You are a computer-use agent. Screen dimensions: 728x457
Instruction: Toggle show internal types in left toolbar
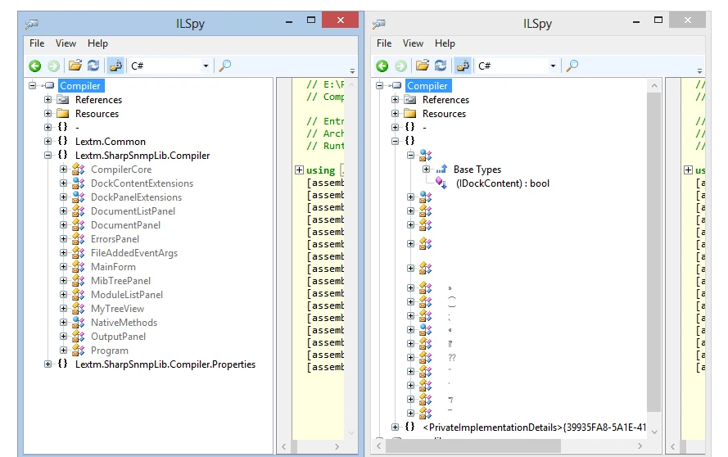coord(115,66)
